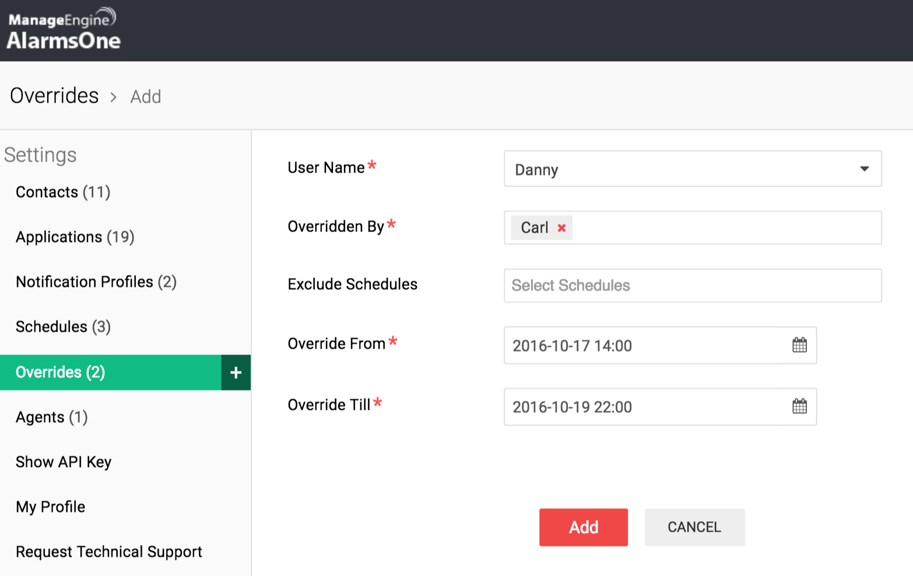This screenshot has width=913, height=576.
Task: Go to Overrides in the breadcrumb
Action: [55, 96]
